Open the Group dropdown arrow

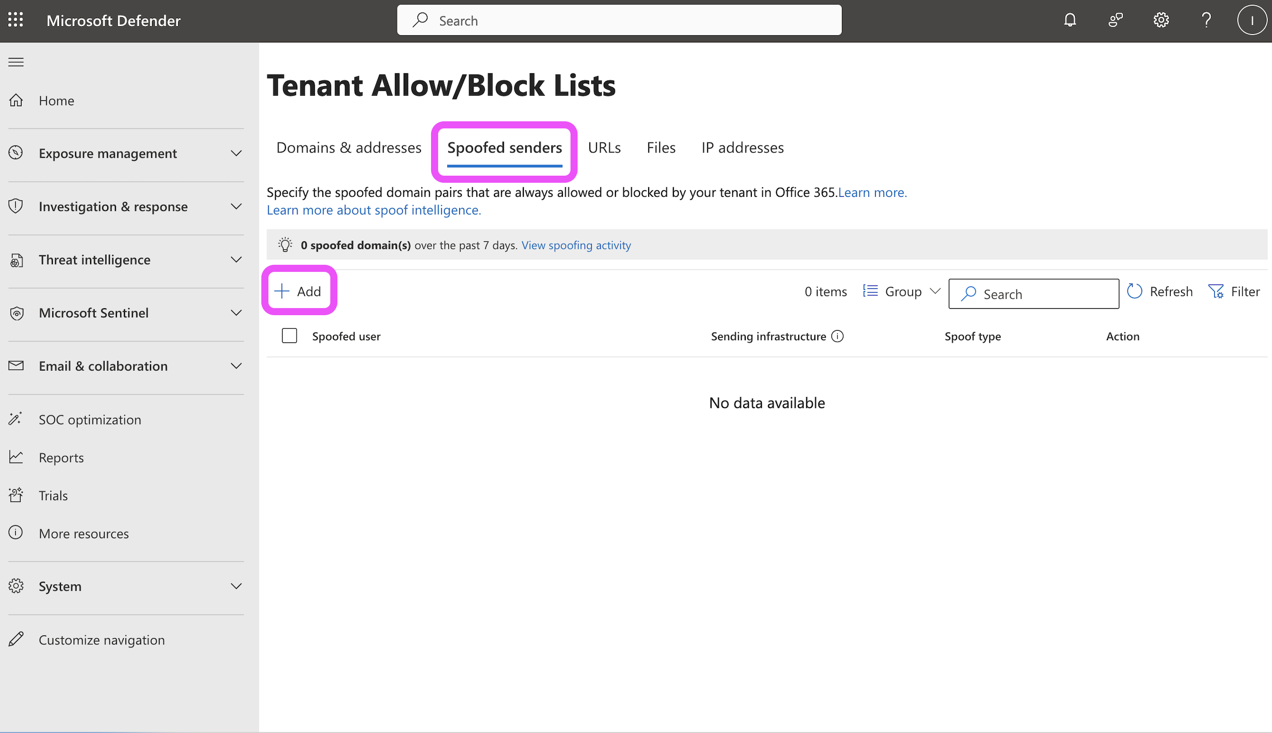click(935, 291)
